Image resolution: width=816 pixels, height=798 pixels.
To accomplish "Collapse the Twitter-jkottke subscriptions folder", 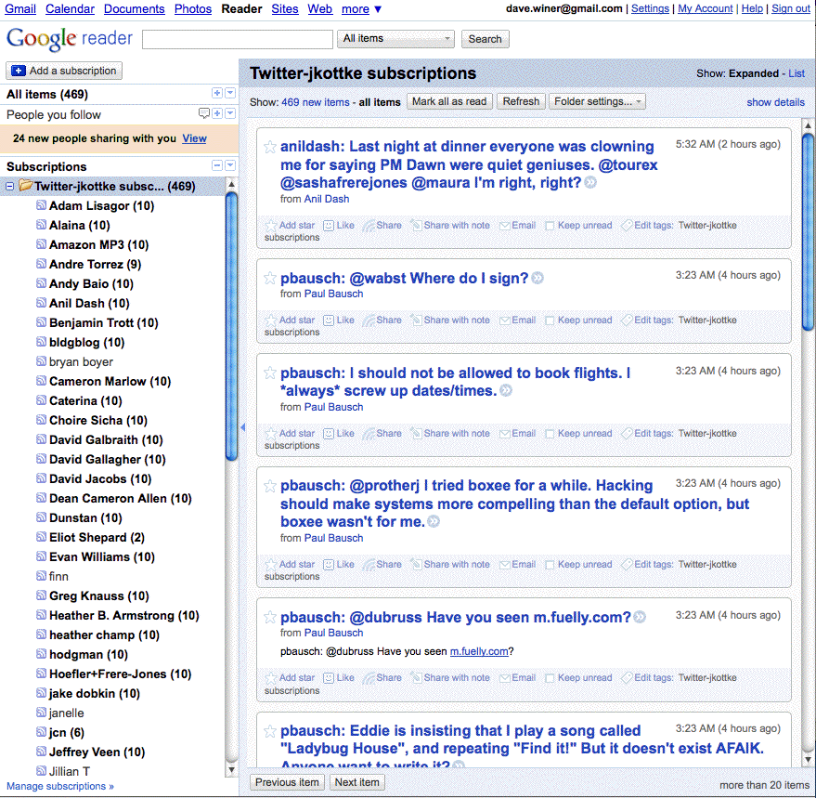I will (9, 187).
